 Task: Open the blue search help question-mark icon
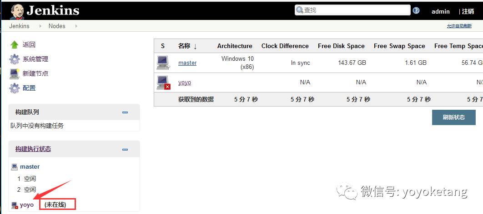(416, 10)
